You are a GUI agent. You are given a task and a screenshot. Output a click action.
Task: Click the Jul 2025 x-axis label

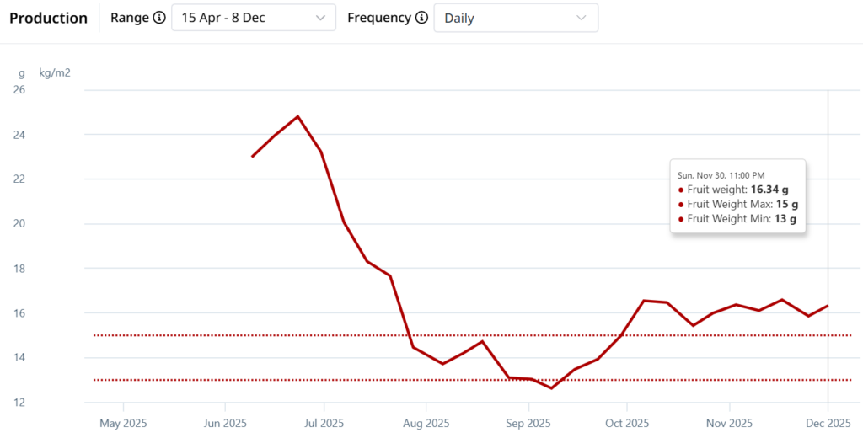[x=323, y=422]
